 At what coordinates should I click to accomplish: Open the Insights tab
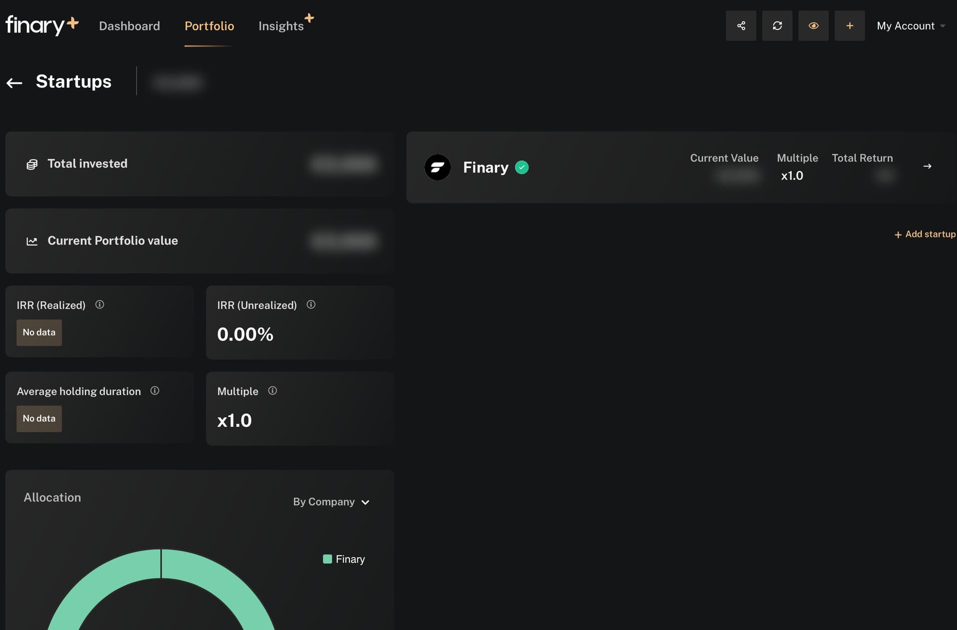[281, 26]
